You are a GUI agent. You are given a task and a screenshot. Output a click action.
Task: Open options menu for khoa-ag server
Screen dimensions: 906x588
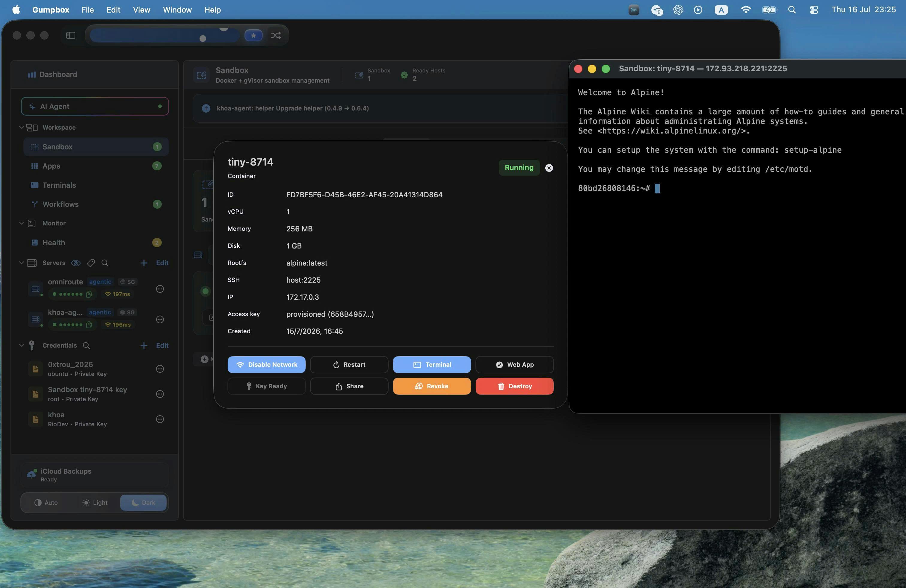[x=160, y=319]
